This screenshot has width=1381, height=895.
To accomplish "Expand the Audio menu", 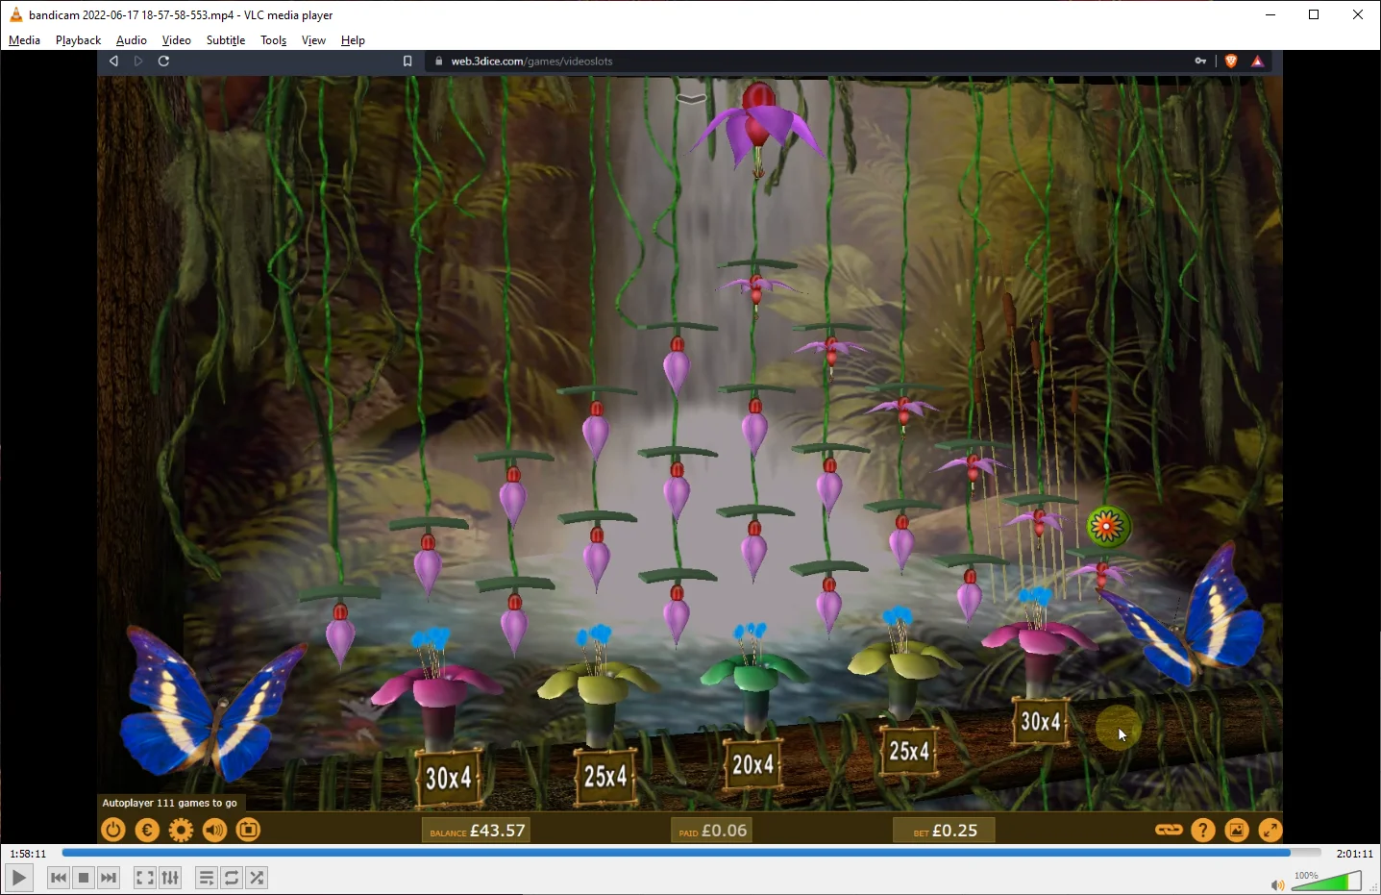I will tap(132, 40).
